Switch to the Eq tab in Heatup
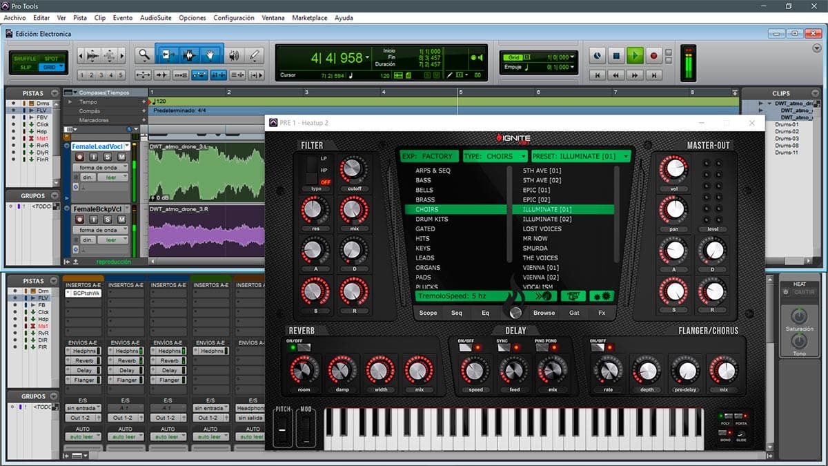828x466 pixels. point(485,313)
